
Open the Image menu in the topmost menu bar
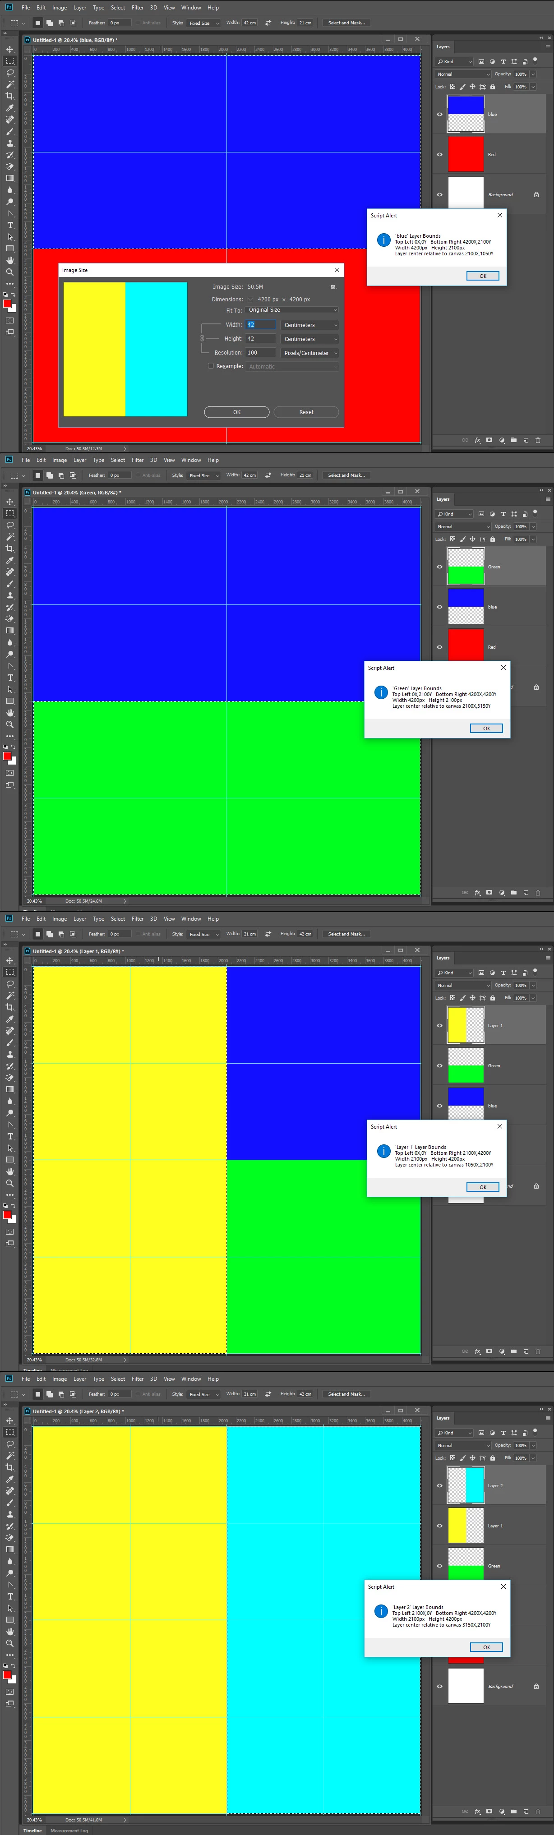[60, 8]
